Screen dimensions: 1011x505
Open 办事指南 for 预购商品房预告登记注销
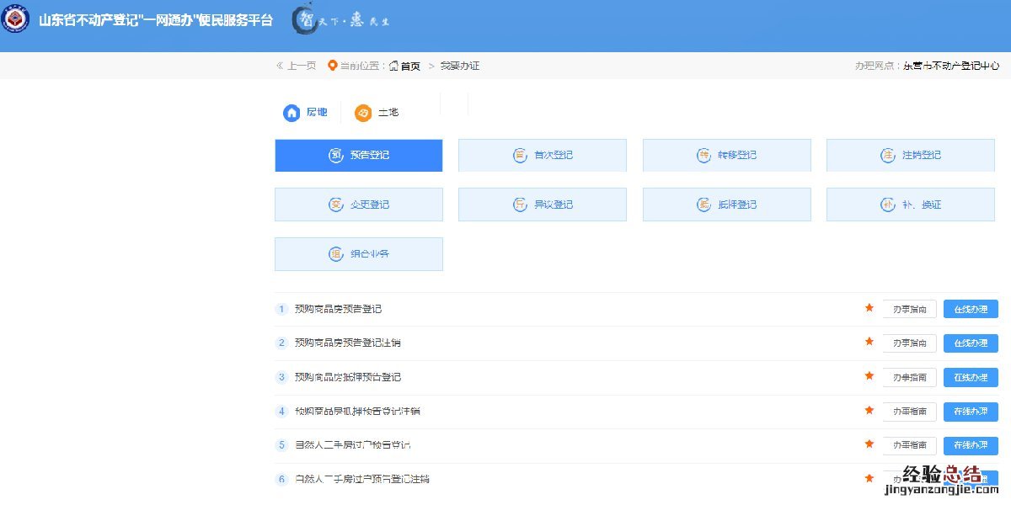[909, 343]
